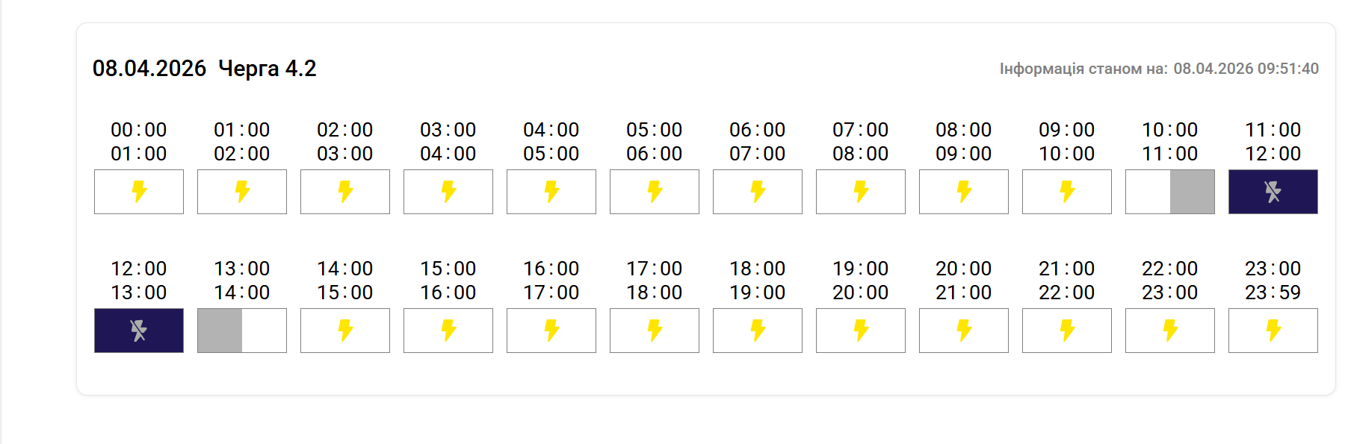Click the bolt icon for 21:00–22:00

(x=1067, y=331)
